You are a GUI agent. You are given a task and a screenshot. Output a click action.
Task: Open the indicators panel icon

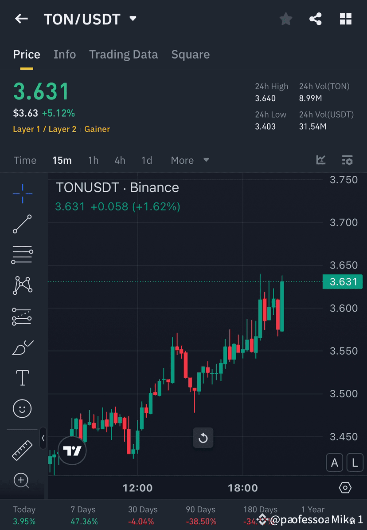click(x=320, y=160)
